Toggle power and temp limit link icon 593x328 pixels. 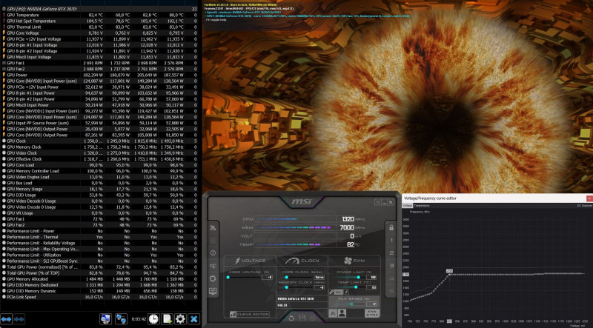331,292
